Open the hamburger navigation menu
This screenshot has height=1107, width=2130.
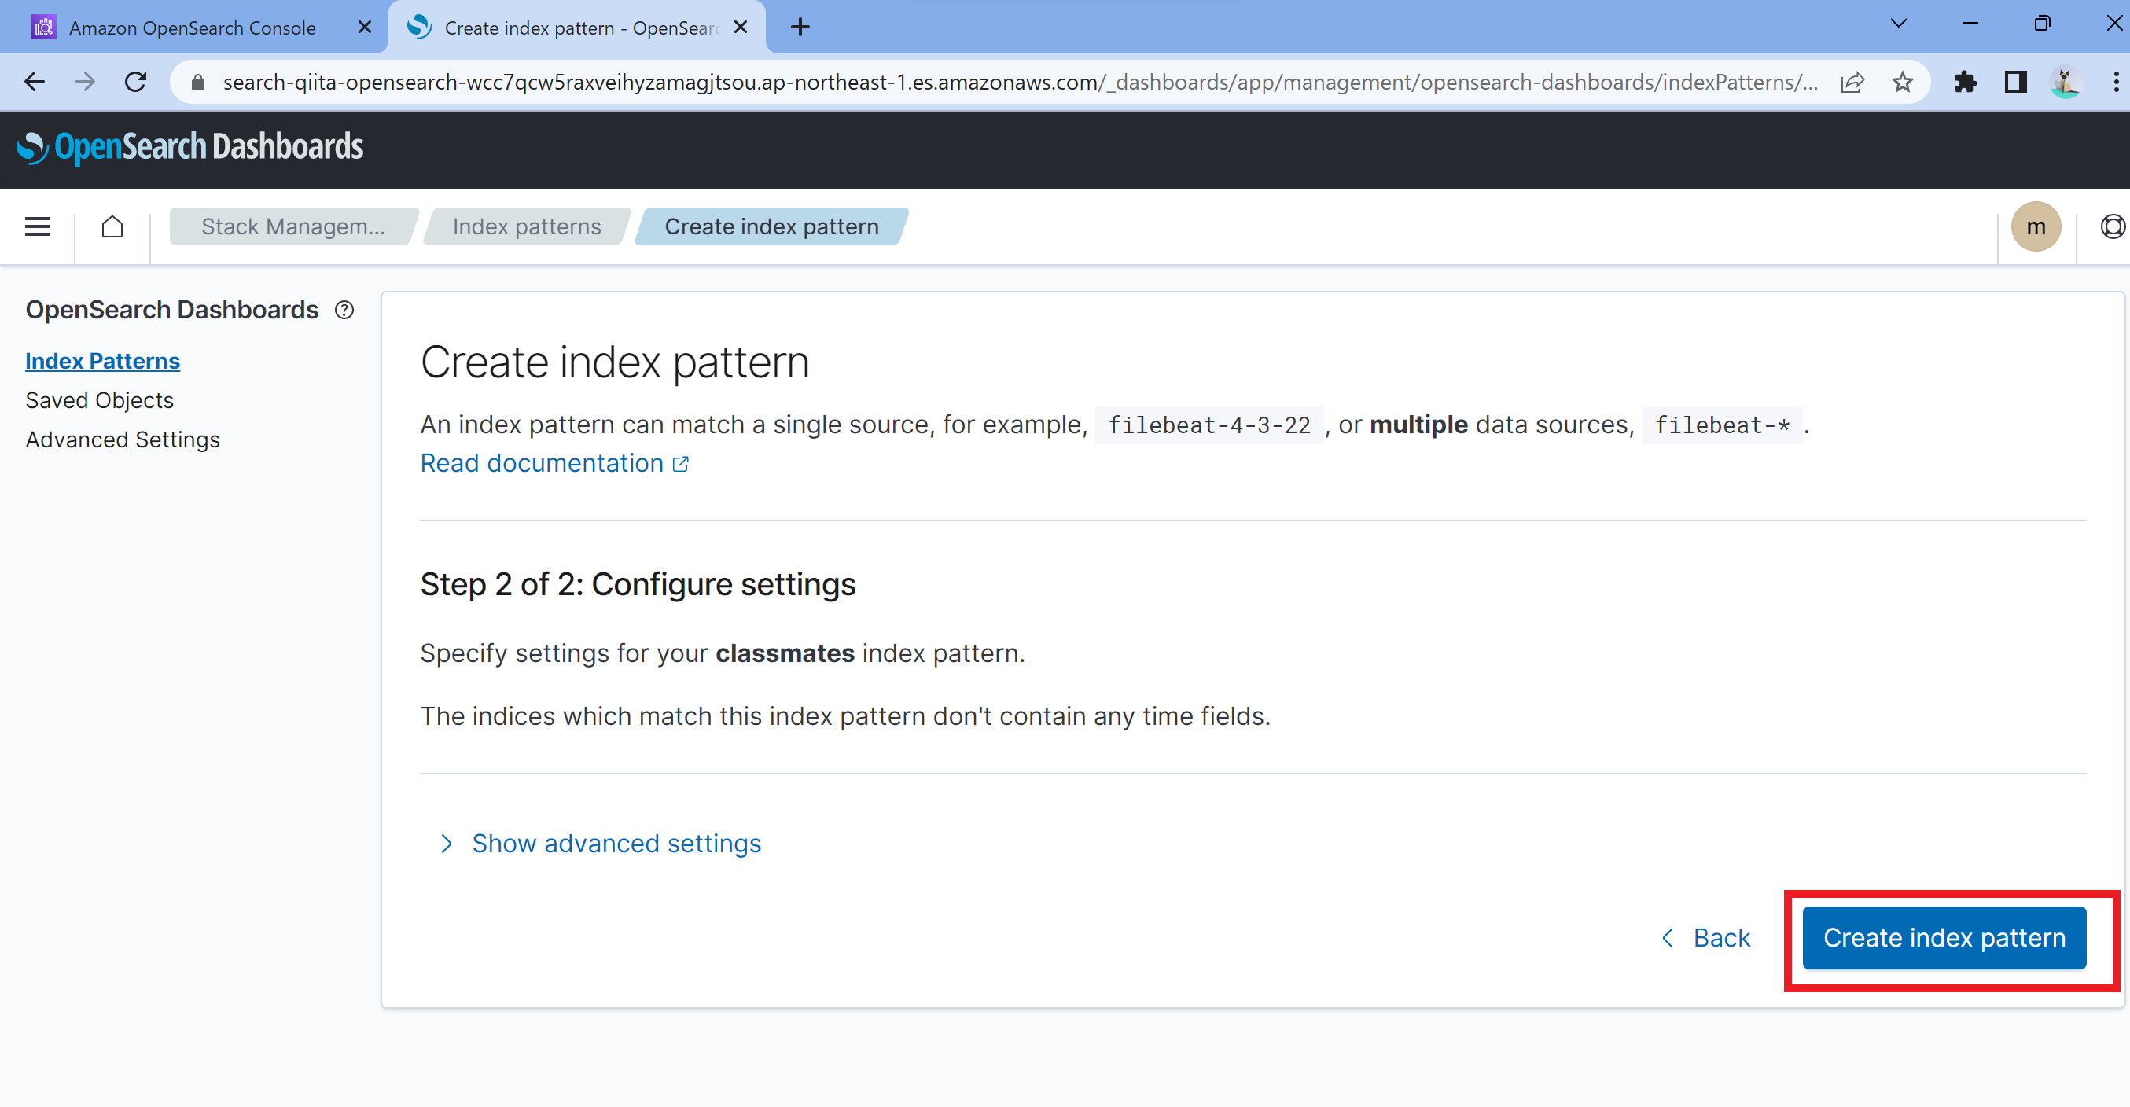(37, 226)
